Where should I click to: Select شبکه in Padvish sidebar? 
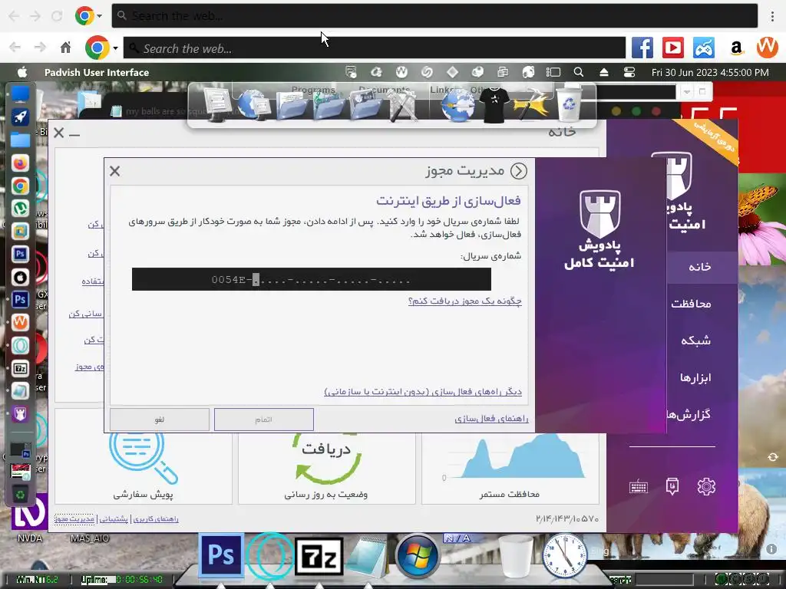(x=695, y=341)
